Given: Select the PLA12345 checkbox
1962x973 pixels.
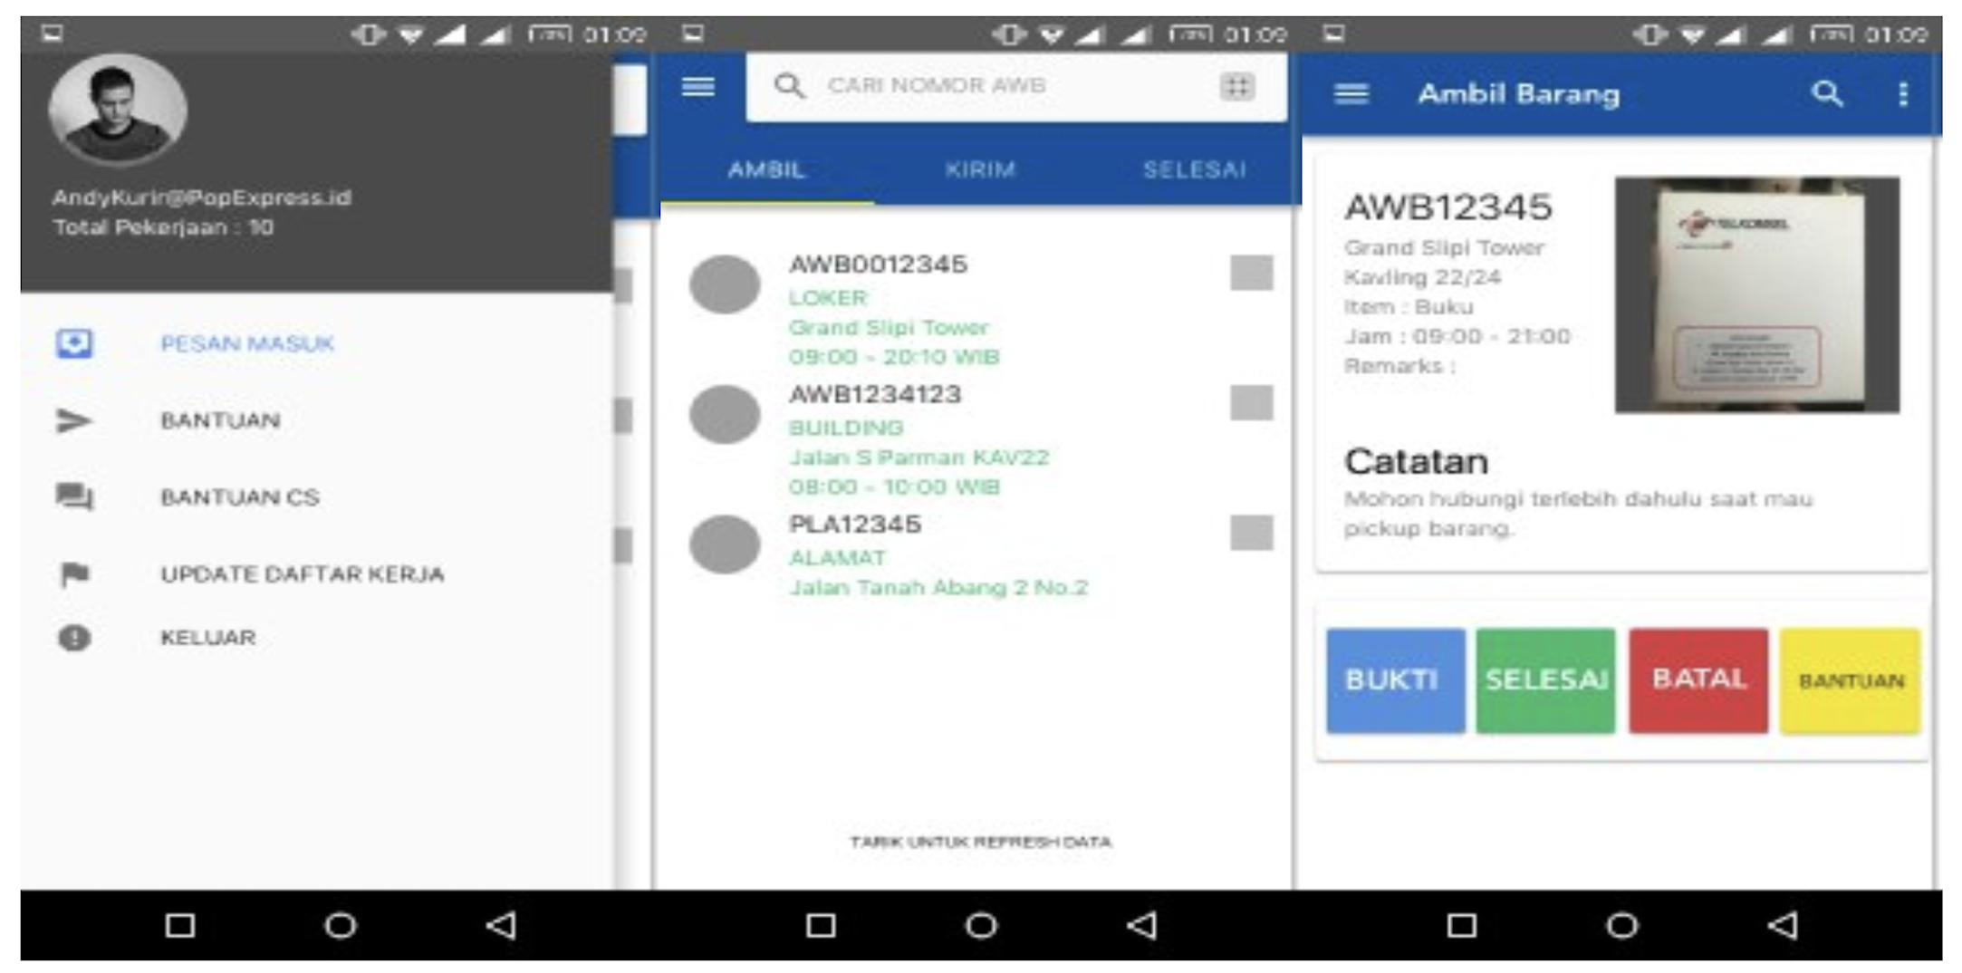Looking at the screenshot, I should coord(1251,533).
